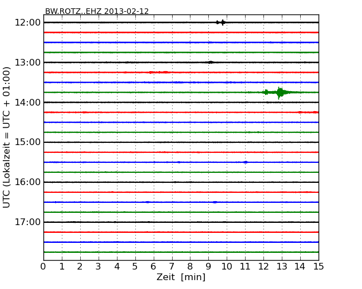
Task: Select the 17:00 time label
Action: click(x=28, y=222)
